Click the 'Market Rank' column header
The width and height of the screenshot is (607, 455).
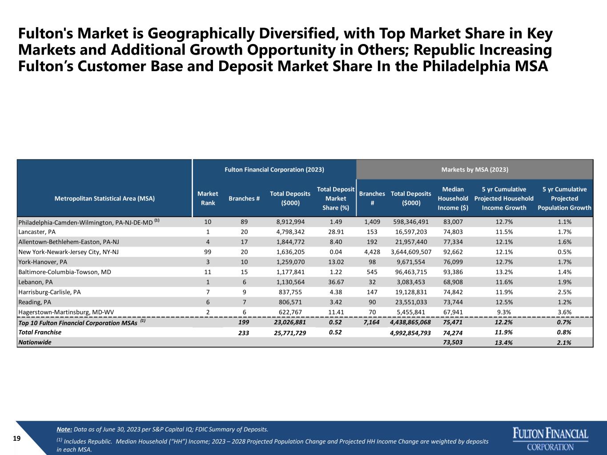208,198
